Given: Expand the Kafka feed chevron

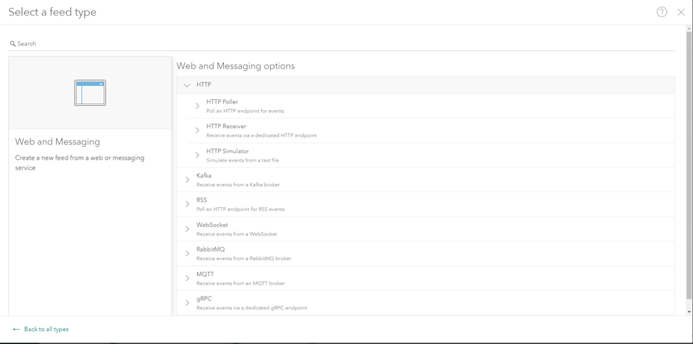Looking at the screenshot, I should tap(188, 180).
